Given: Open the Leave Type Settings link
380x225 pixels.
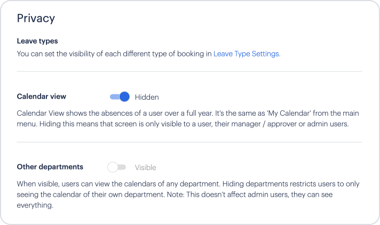Looking at the screenshot, I should click(247, 53).
